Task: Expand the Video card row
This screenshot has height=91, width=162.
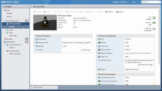Action: click(97, 57)
